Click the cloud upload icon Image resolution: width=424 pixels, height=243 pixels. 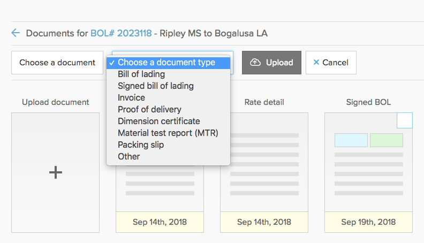point(255,63)
